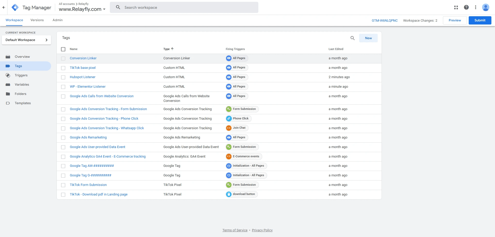
Task: Check the TikTok base pixel checkbox
Action: click(x=63, y=68)
